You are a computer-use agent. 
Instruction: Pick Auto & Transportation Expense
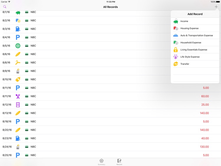(x=195, y=35)
